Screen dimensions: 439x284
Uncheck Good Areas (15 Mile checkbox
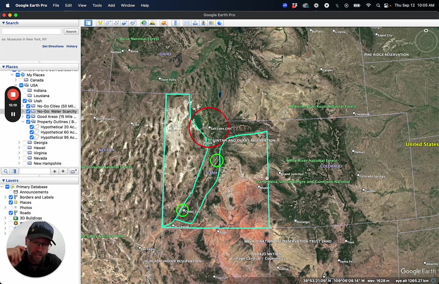[28, 116]
